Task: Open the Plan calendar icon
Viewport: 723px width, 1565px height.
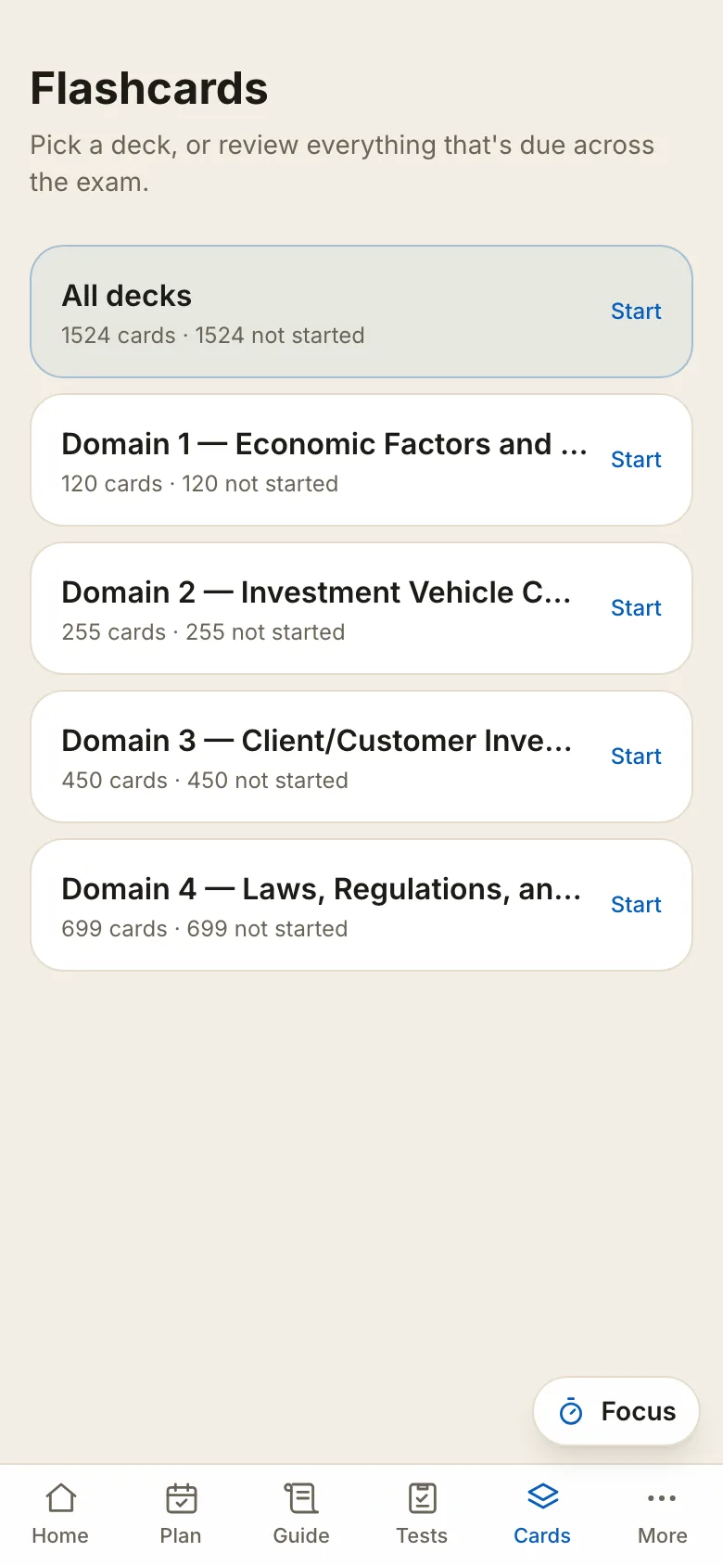Action: coord(181,1498)
